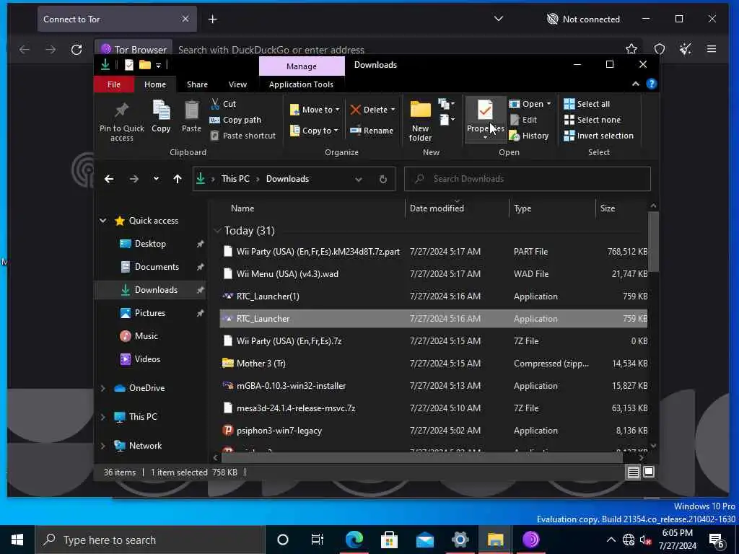Click Paste shortcut in ribbon
739x554 pixels.
(x=242, y=136)
